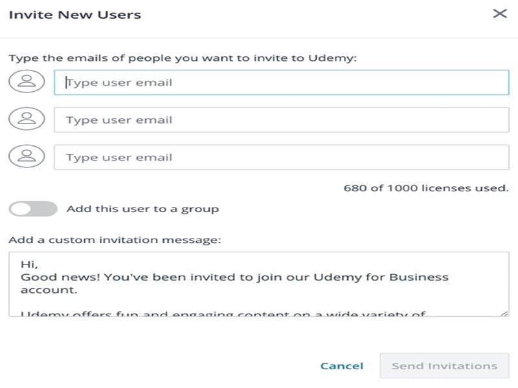Viewport: 518px width, 388px height.
Task: Click the '680 of 1000 licenses used' text
Action: 424,188
